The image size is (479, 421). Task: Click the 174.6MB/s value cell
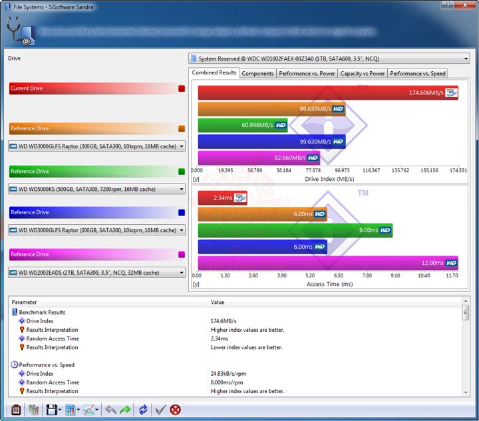click(224, 321)
